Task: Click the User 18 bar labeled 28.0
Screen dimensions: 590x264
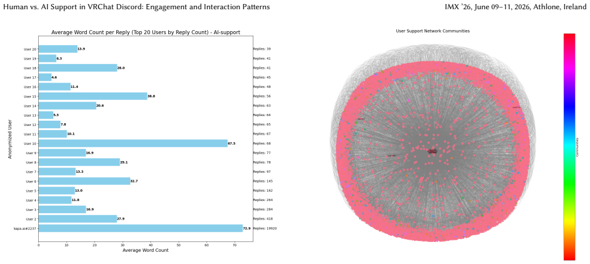Action: [78, 68]
